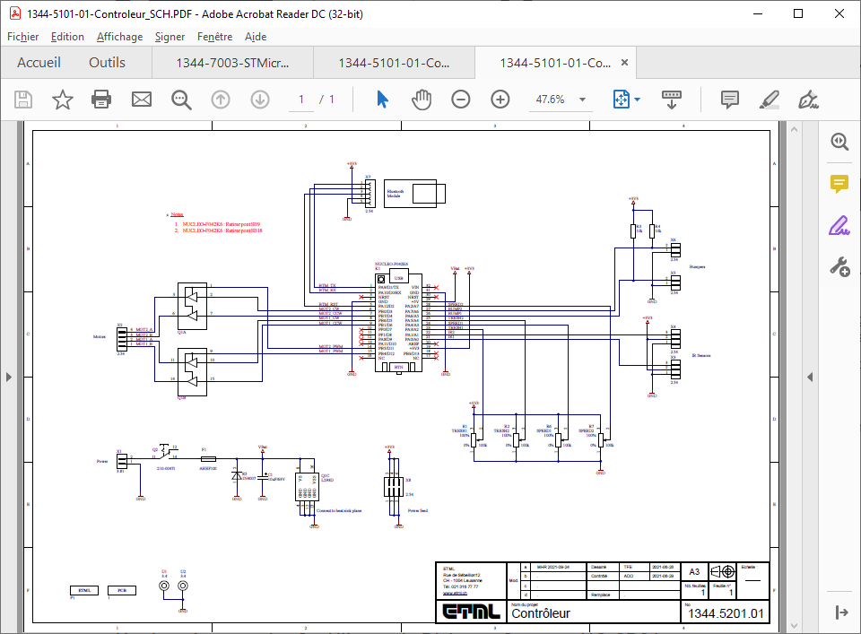This screenshot has width=861, height=634.
Task: Print the document using printer icon
Action: (101, 100)
